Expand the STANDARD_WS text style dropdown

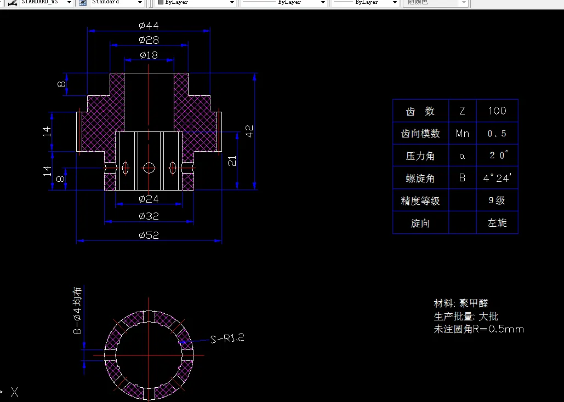(x=68, y=3)
